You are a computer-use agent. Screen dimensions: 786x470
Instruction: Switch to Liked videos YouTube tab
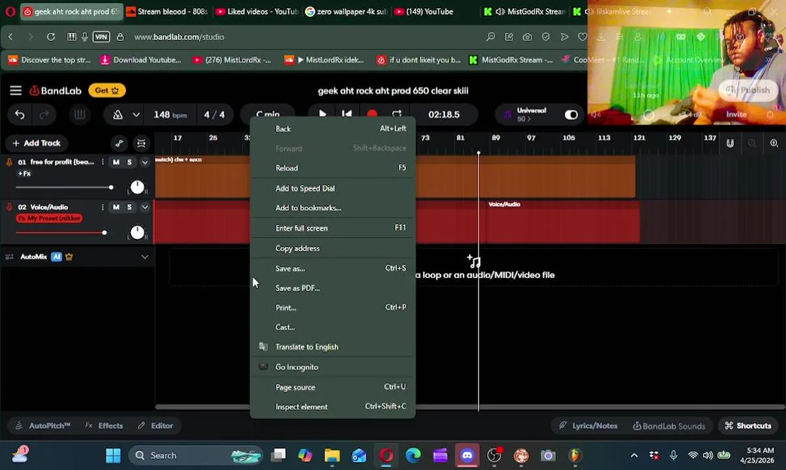pyautogui.click(x=256, y=11)
